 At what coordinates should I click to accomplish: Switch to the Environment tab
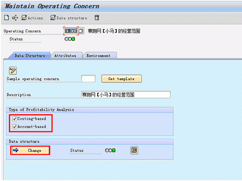coord(99,55)
